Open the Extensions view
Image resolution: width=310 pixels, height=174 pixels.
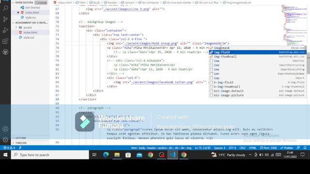[5, 41]
